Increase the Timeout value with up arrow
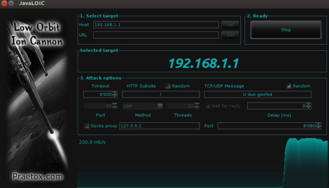 pos(115,93)
